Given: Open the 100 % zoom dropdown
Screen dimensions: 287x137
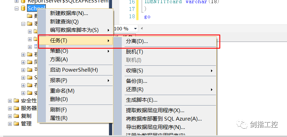Looking at the screenshot, I should pos(135,29).
